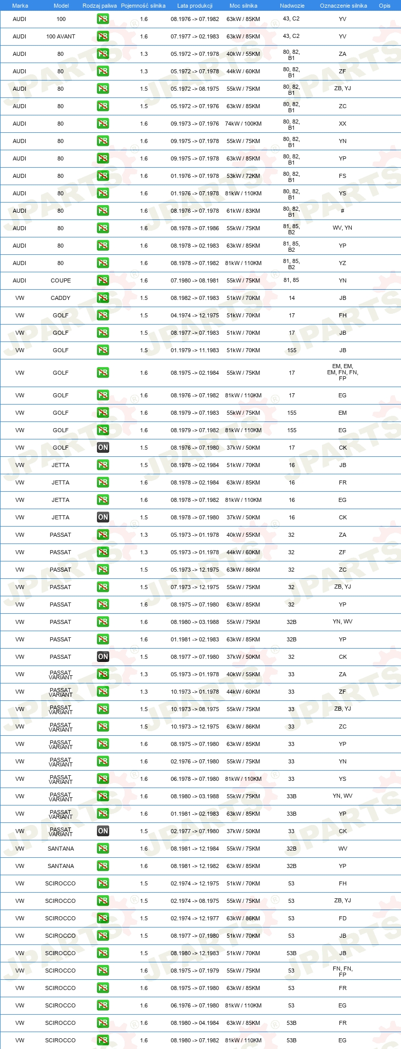The height and width of the screenshot is (1049, 401).
Task: Click "SANTANA" model in the WV engine row
Action: coord(61,849)
